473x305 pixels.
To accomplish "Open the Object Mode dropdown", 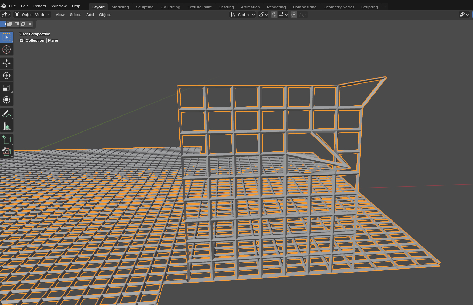I will 32,15.
